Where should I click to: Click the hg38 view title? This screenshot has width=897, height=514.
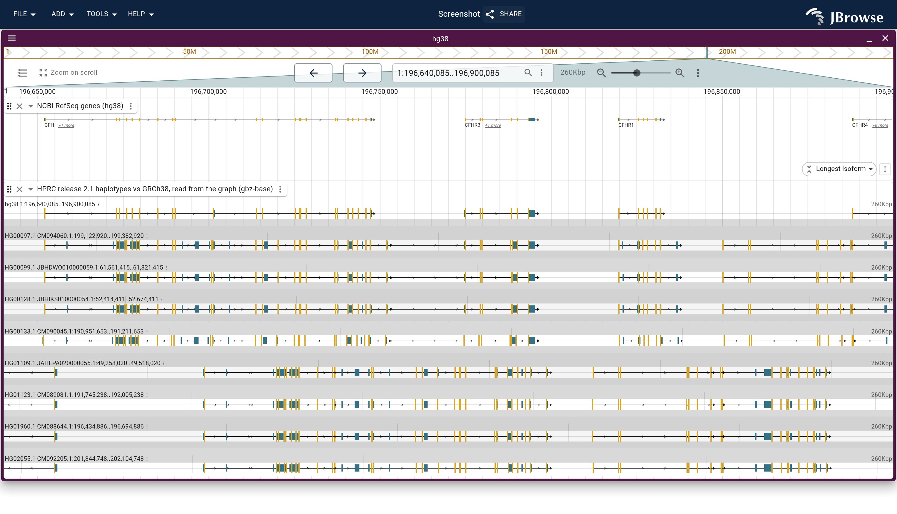click(x=440, y=39)
